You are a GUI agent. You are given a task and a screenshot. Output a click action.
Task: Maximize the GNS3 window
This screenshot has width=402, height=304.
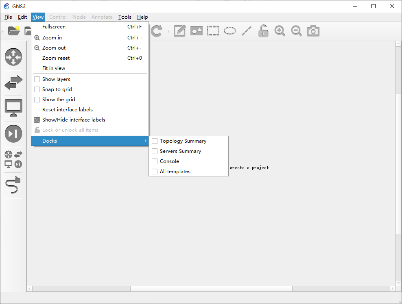coord(374,6)
